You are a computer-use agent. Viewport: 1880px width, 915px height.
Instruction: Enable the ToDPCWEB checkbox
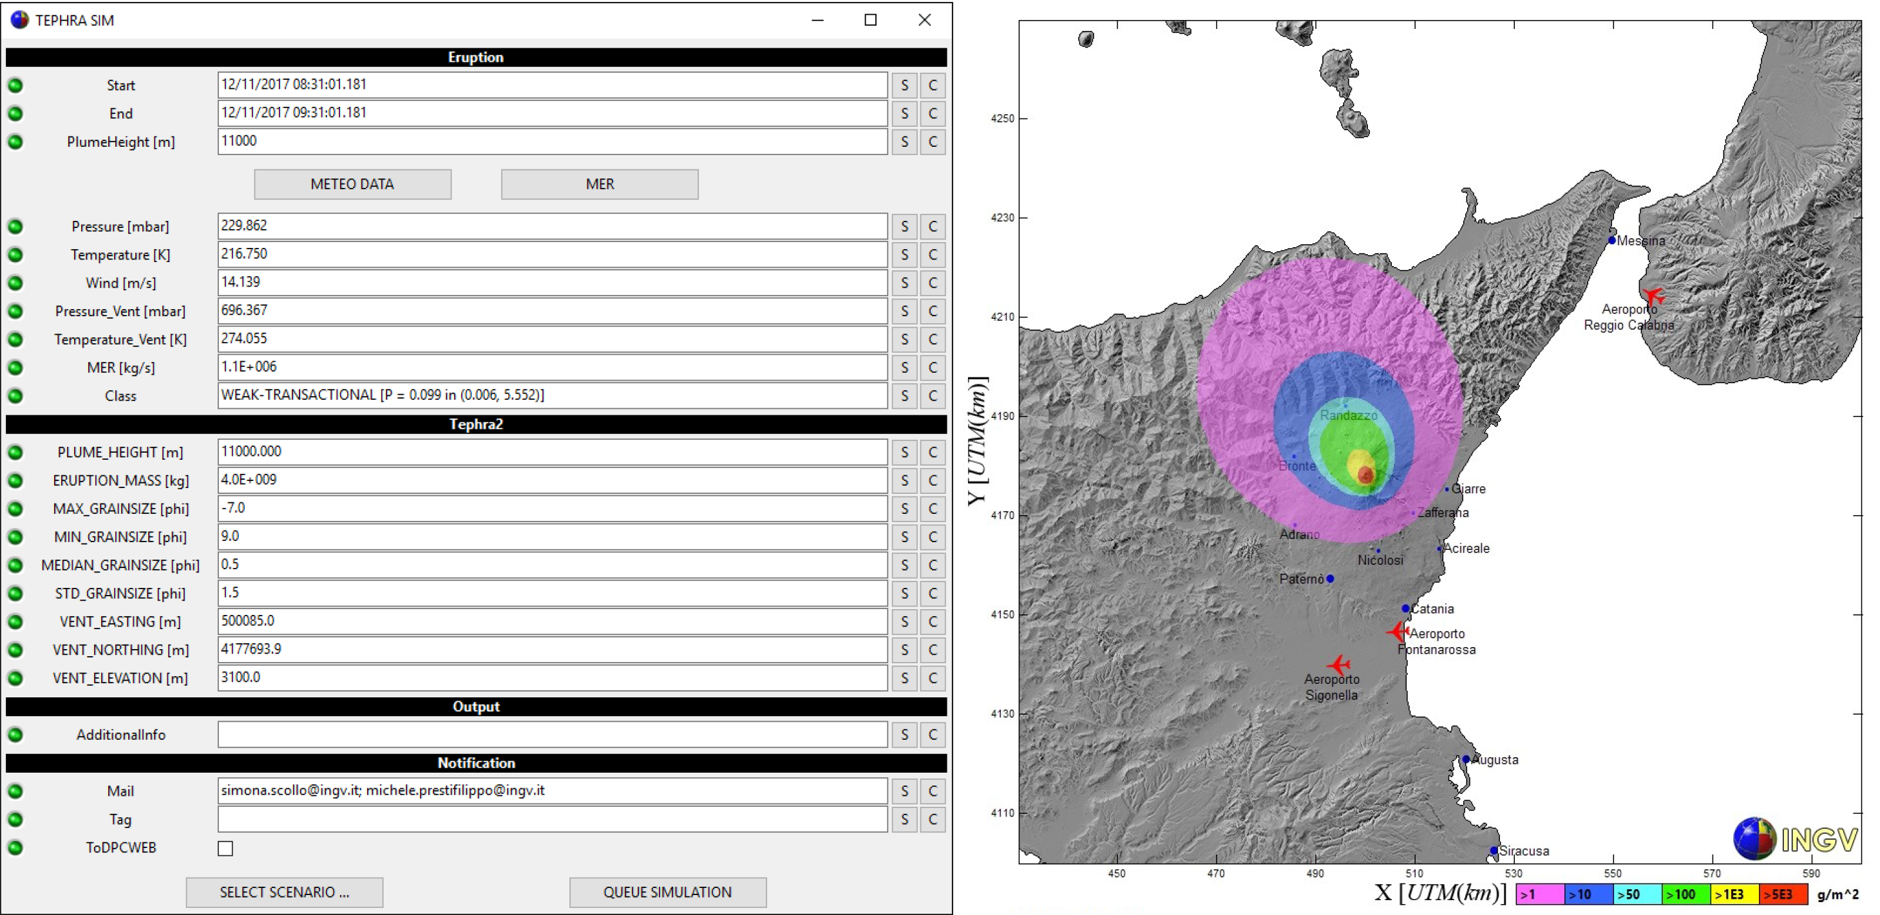pyautogui.click(x=225, y=848)
